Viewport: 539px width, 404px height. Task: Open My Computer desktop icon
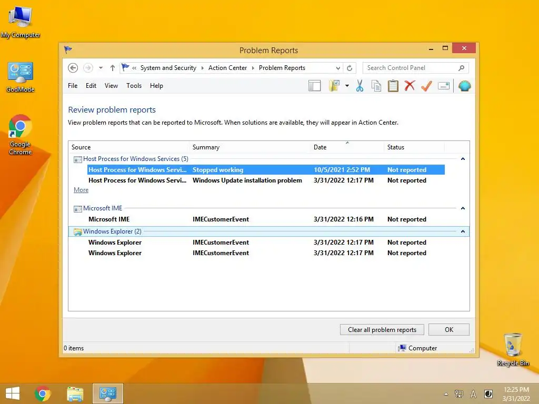(x=21, y=22)
